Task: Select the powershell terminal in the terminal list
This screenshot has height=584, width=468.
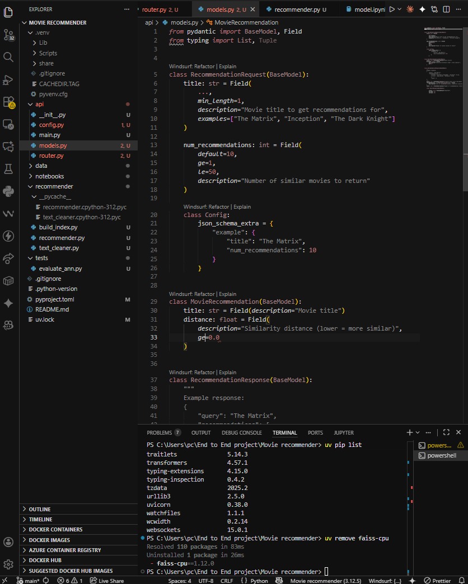Action: [x=440, y=455]
